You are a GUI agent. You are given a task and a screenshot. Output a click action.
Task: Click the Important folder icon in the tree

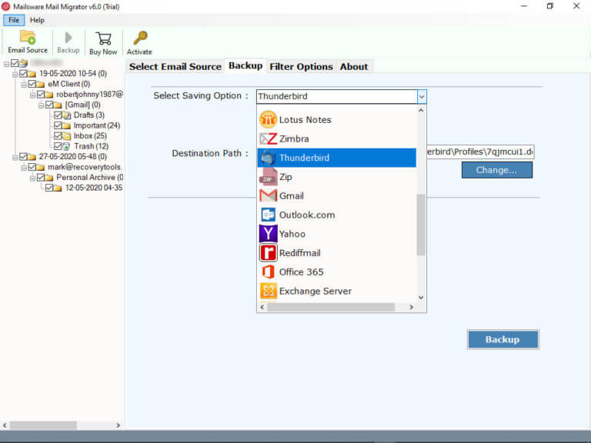(x=67, y=125)
